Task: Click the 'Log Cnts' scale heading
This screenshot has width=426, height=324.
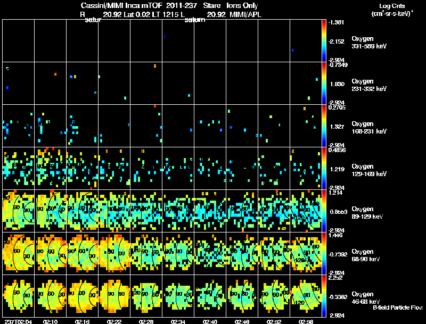Action: click(x=392, y=6)
